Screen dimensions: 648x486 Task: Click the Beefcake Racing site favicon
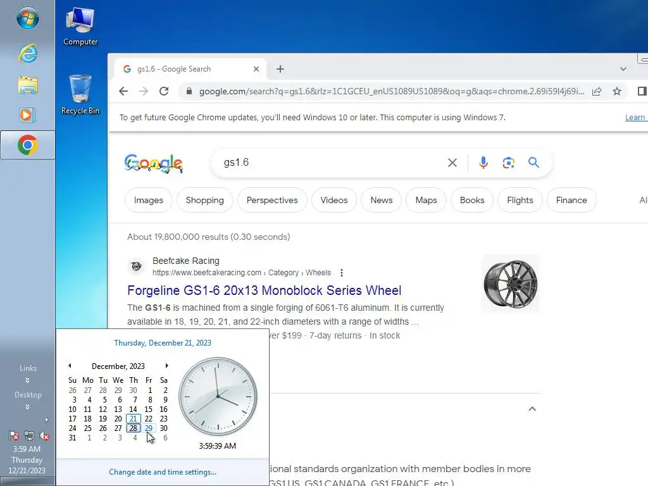pos(136,266)
